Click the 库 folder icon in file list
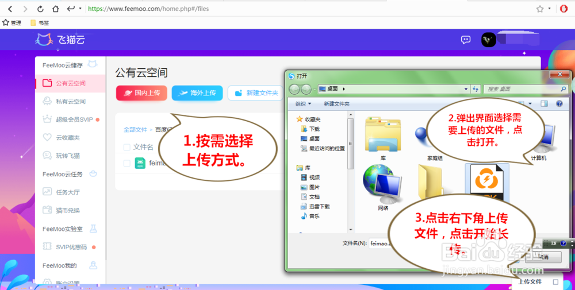Image resolution: width=575 pixels, height=290 pixels. tap(383, 135)
